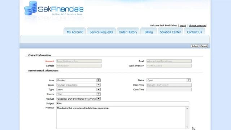Click the Open Time field
The image size is (231, 130).
pos(169,85)
